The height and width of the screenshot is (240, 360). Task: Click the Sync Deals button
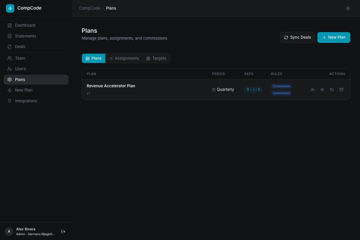coord(298,37)
